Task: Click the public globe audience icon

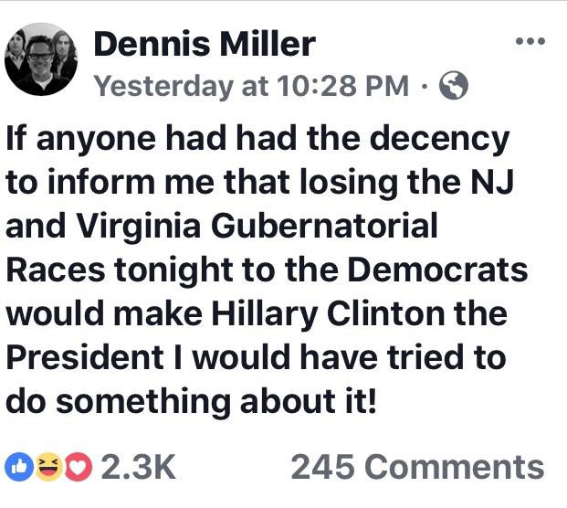Action: pyautogui.click(x=454, y=86)
